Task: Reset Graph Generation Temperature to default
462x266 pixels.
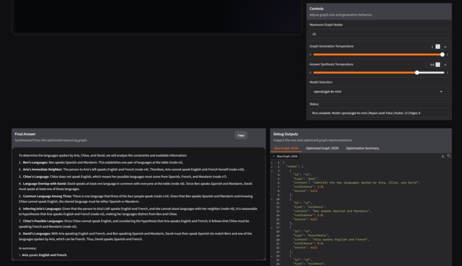Action: [445, 47]
